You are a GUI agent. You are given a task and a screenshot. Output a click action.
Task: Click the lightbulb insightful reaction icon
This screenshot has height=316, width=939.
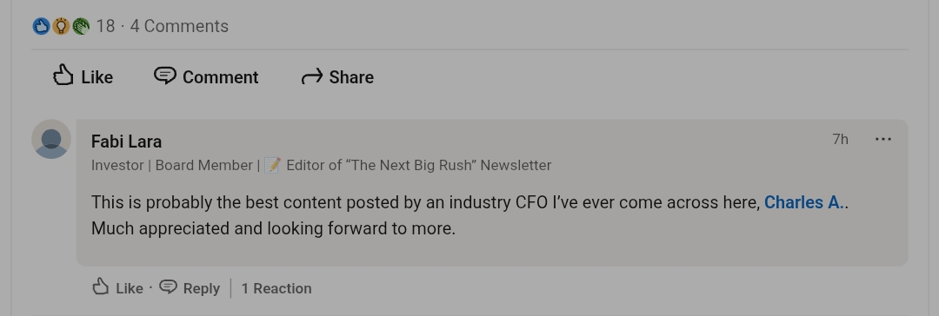tap(61, 26)
